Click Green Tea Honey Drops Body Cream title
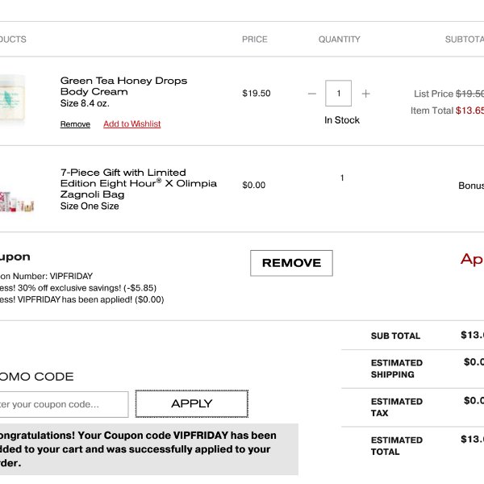This screenshot has width=484, height=484. pos(123,86)
